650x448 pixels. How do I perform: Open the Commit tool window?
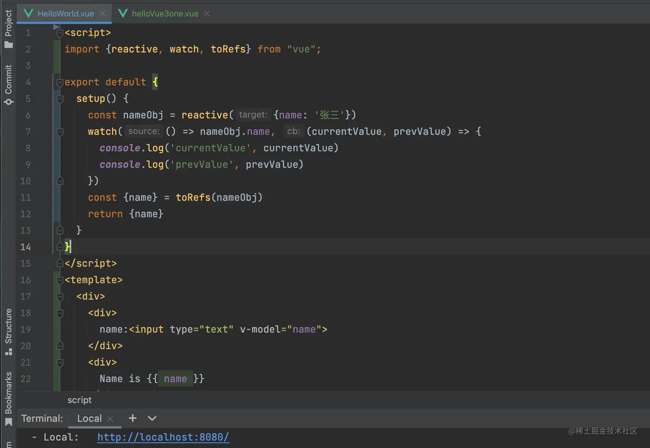click(8, 85)
